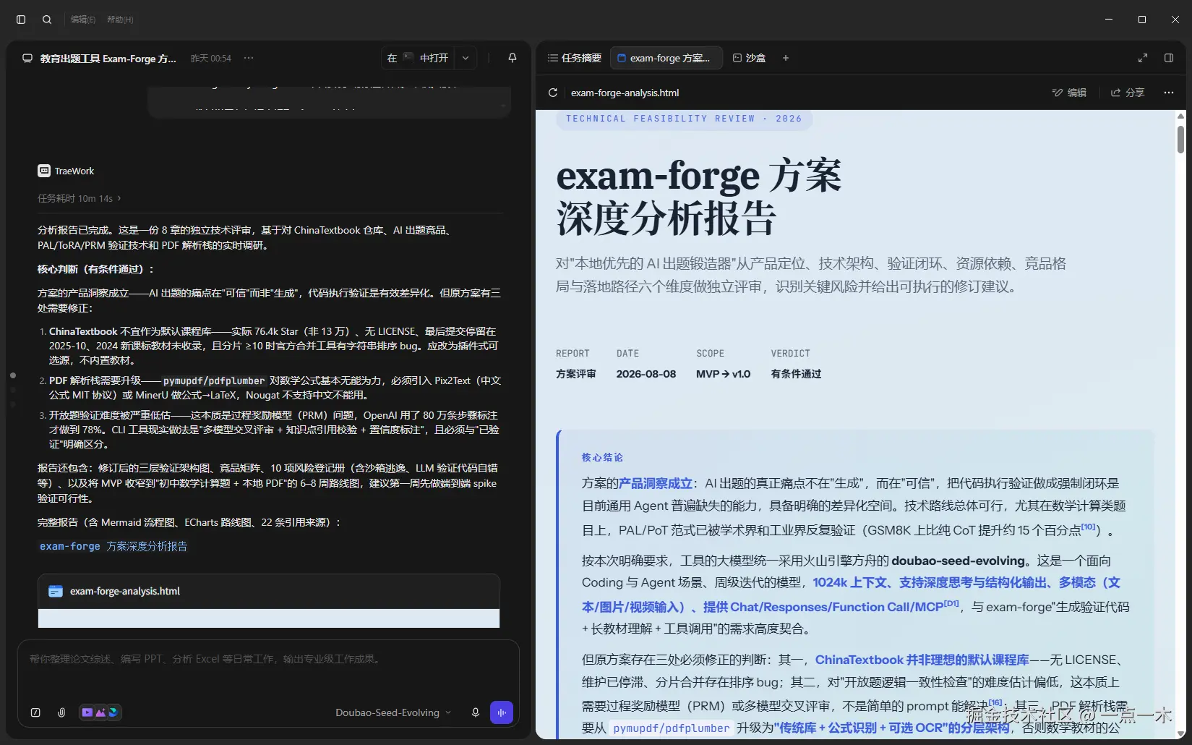Select the exam-forge 方案 tab

666,58
